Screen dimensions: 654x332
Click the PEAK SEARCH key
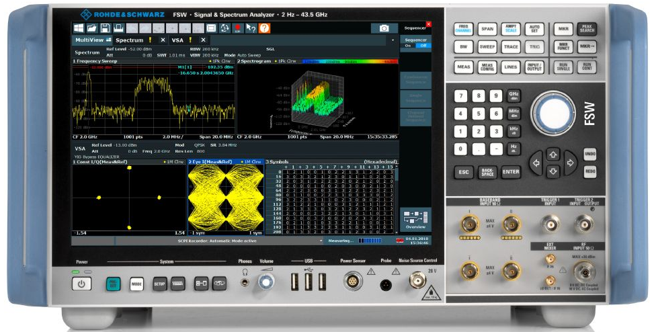(587, 29)
